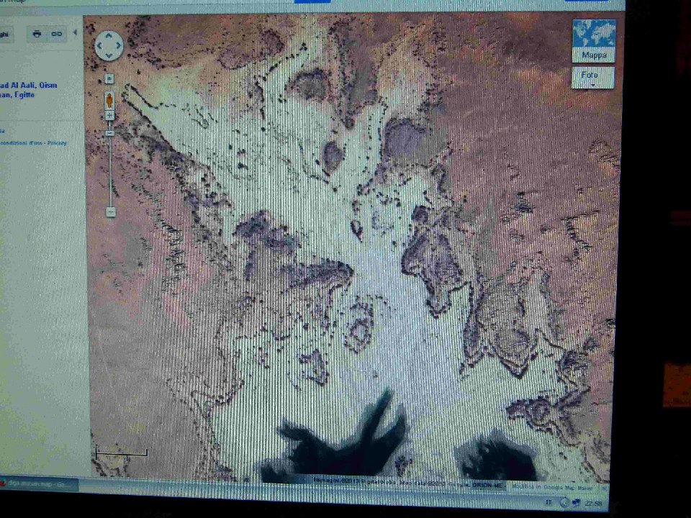
Task: Open the Foto layer dropdown
Action: click(x=592, y=78)
